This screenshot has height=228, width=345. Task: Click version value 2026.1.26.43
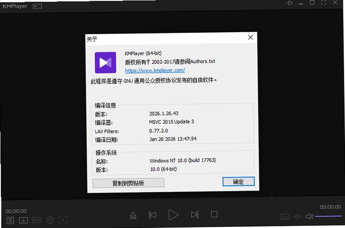164,114
